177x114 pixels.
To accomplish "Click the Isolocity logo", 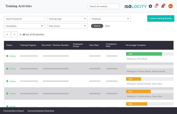I will [136, 6].
